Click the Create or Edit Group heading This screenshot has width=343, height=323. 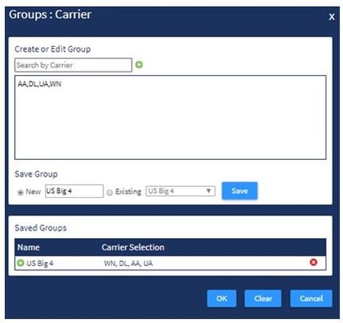click(53, 49)
